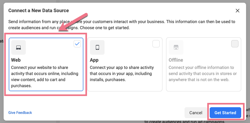
Task: Click the greyed-out Offline card title
Action: tap(176, 60)
